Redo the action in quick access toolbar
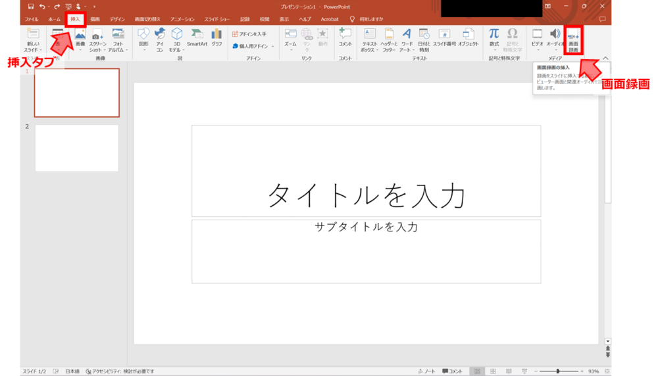 (x=57, y=7)
